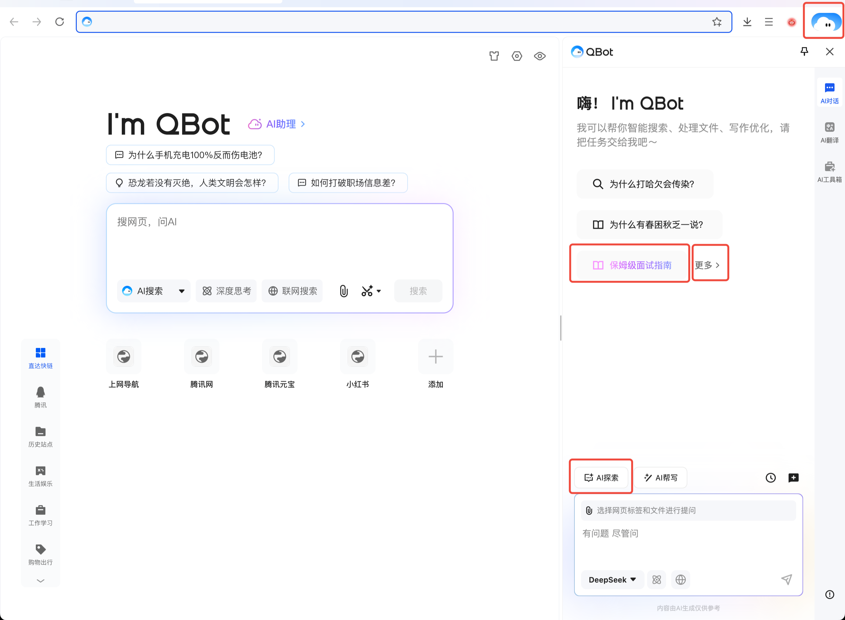The height and width of the screenshot is (620, 845).
Task: Open the skin T-shirt icon
Action: (x=494, y=56)
